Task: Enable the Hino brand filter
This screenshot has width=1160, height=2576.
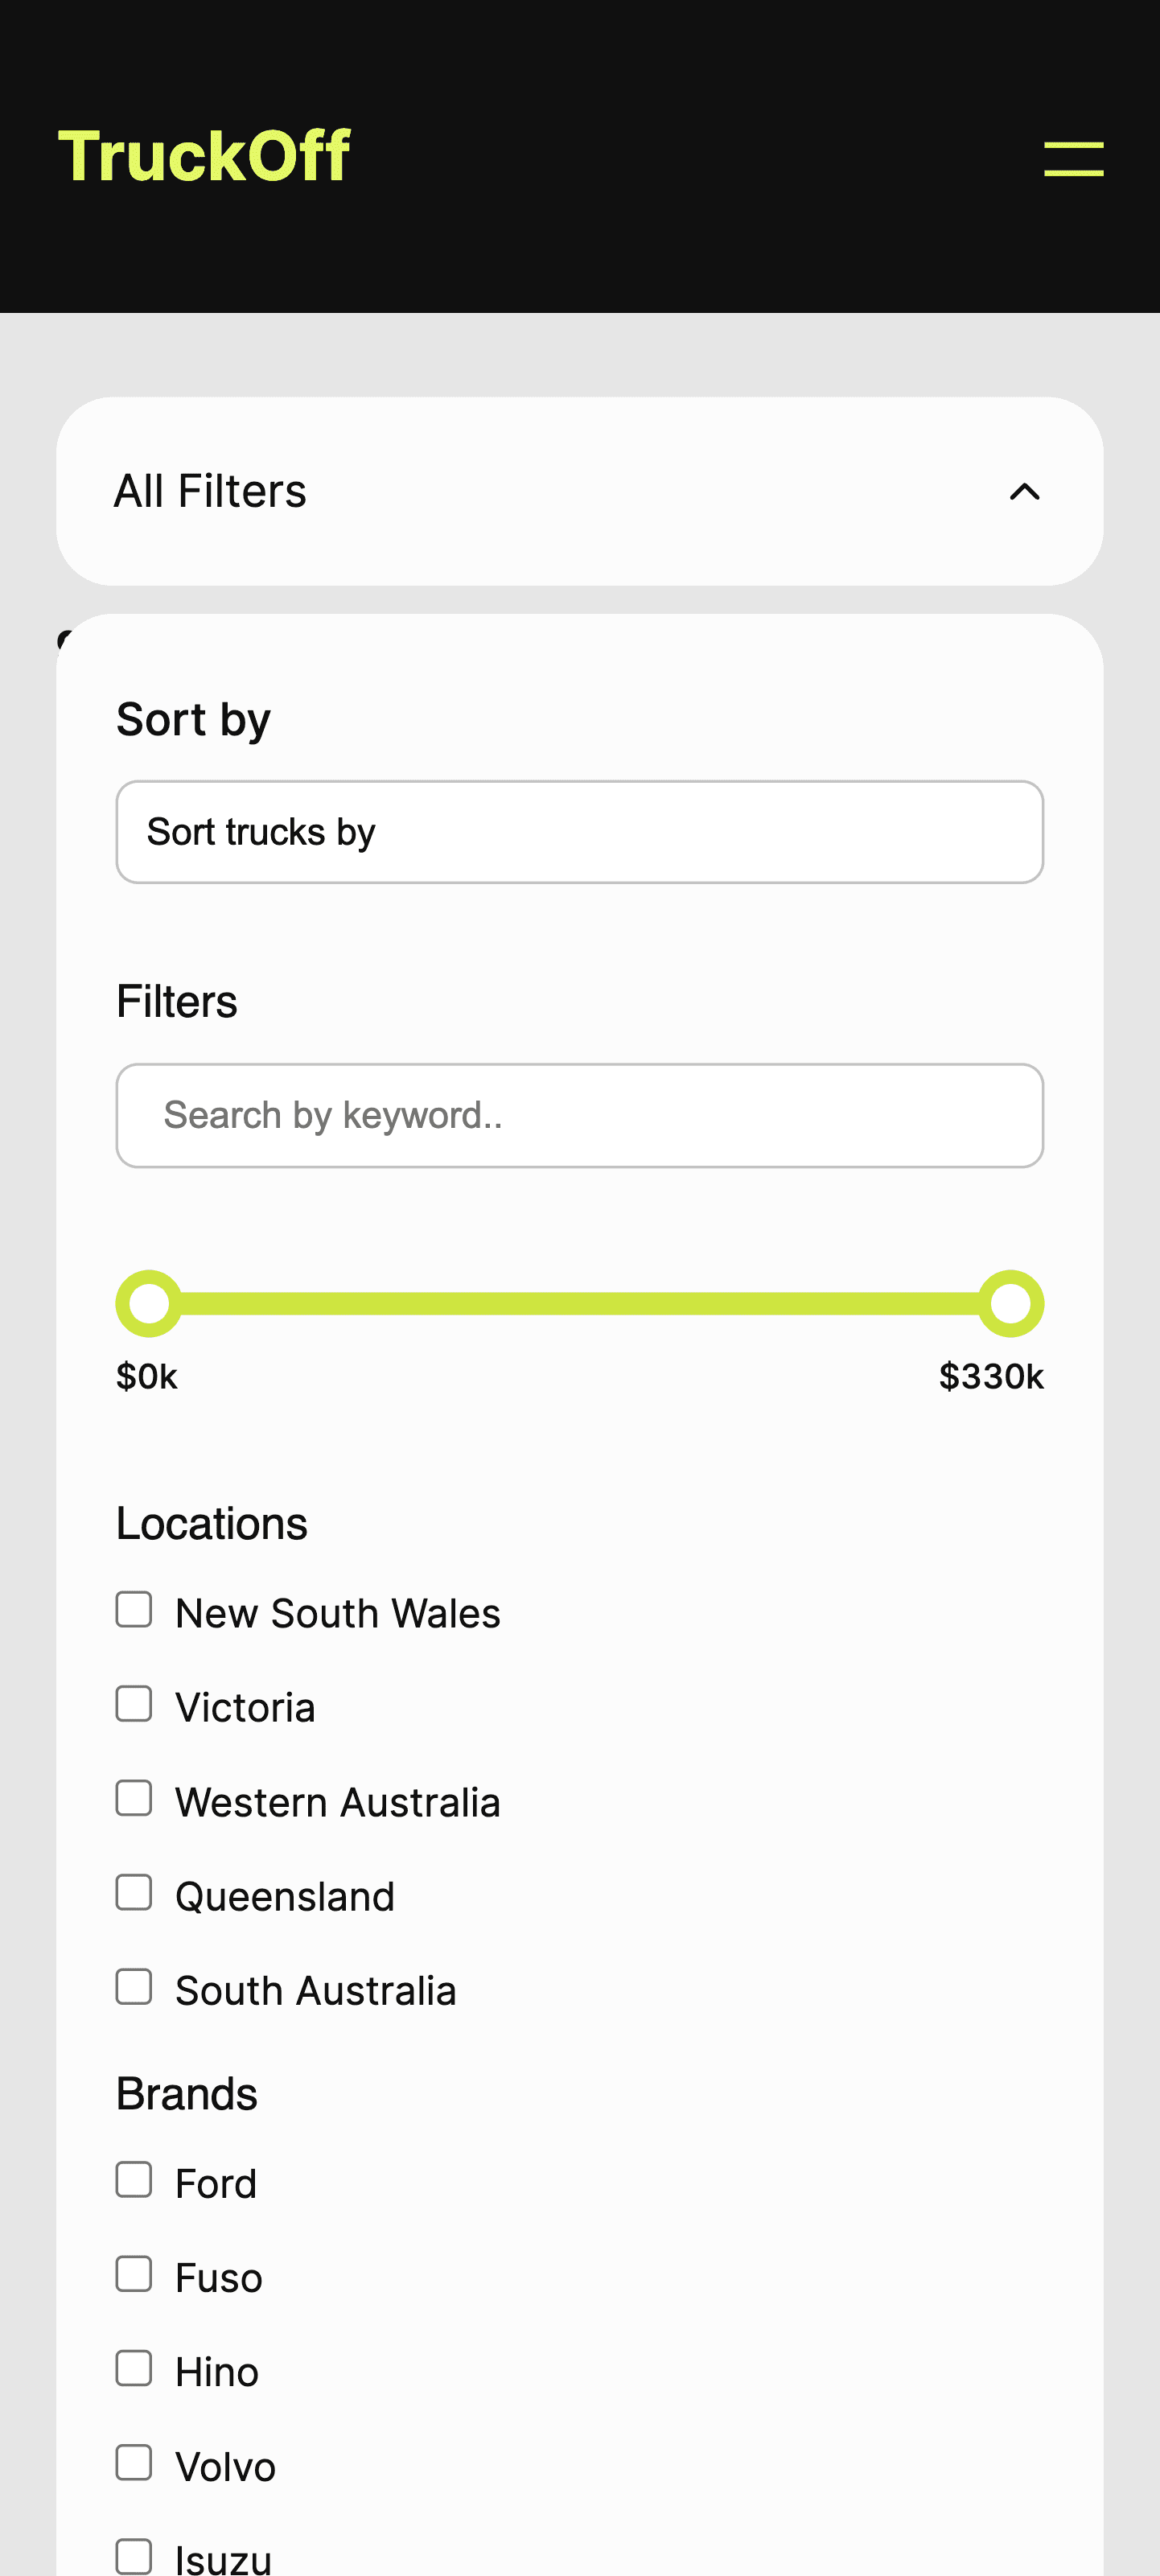Action: pos(134,2368)
